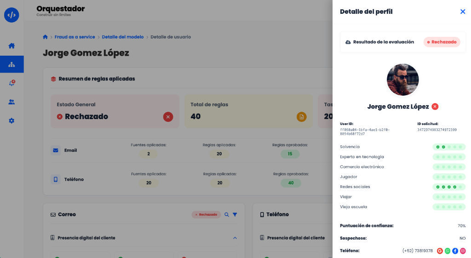Click the Facebook icon beside phone number
The height and width of the screenshot is (258, 471).
click(x=455, y=251)
